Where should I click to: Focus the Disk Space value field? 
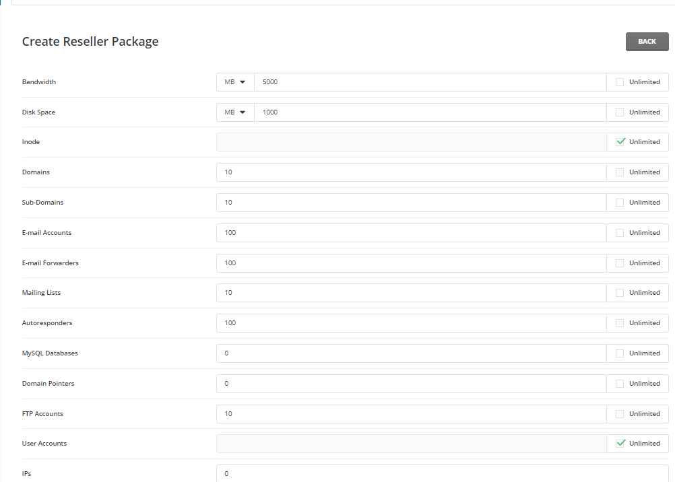430,112
